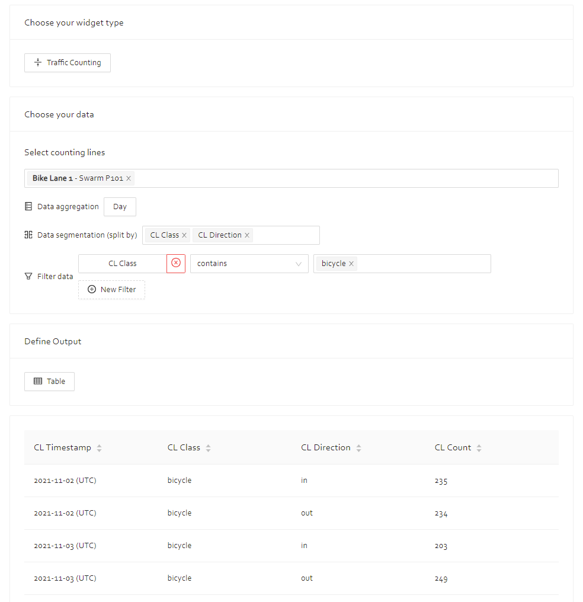583x602 pixels.
Task: Select the 2021-11-02 bicycle in row
Action: [x=291, y=481]
